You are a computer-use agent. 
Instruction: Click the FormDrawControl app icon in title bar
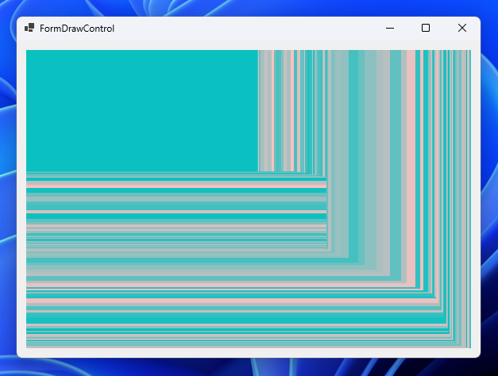(x=29, y=28)
